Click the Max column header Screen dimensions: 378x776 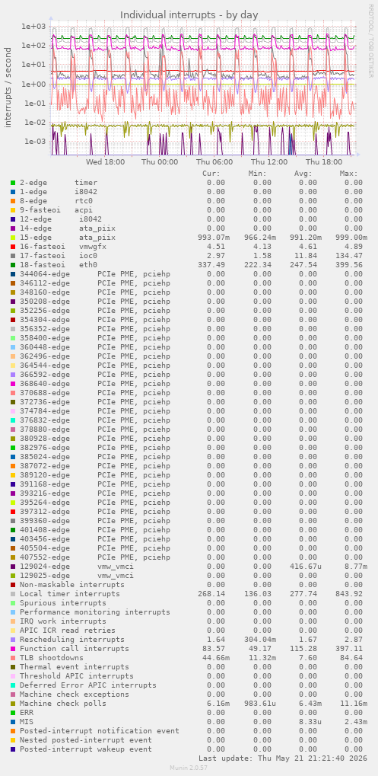[348, 174]
